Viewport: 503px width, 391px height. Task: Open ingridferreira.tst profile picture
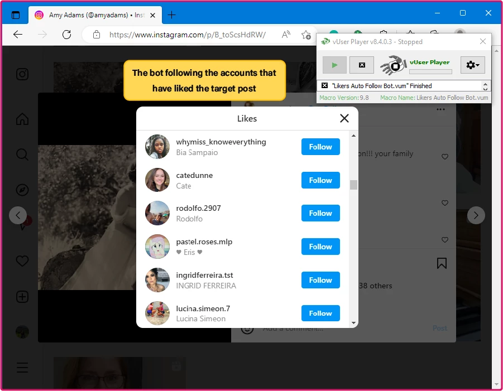(157, 280)
